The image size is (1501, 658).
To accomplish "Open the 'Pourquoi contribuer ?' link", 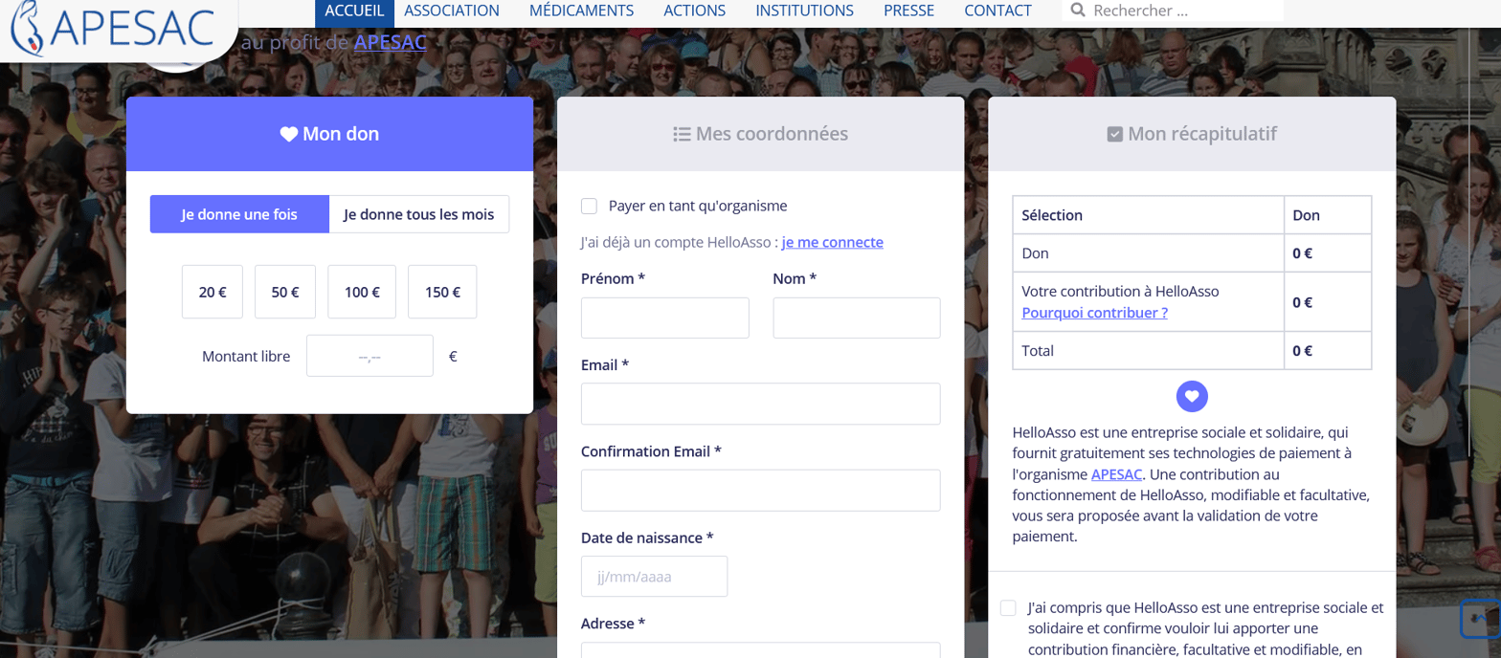I will 1094,313.
